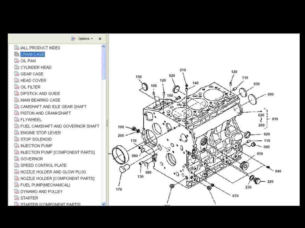Screen dimensions: 305x228
Task: Open the Options dropdown menu
Action: tap(84, 38)
